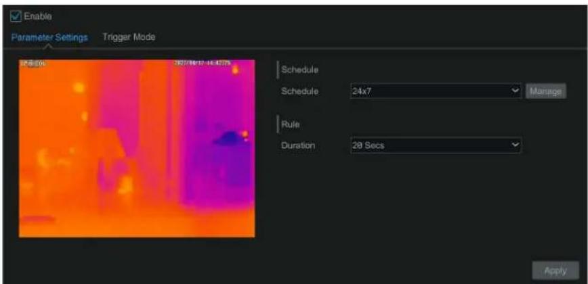The height and width of the screenshot is (284, 588).
Task: Click the Rule section heading
Action: click(x=290, y=124)
